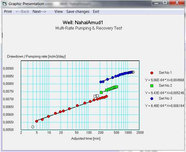Click Save changes in menu bar
This screenshot has width=186, height=152.
(78, 12)
